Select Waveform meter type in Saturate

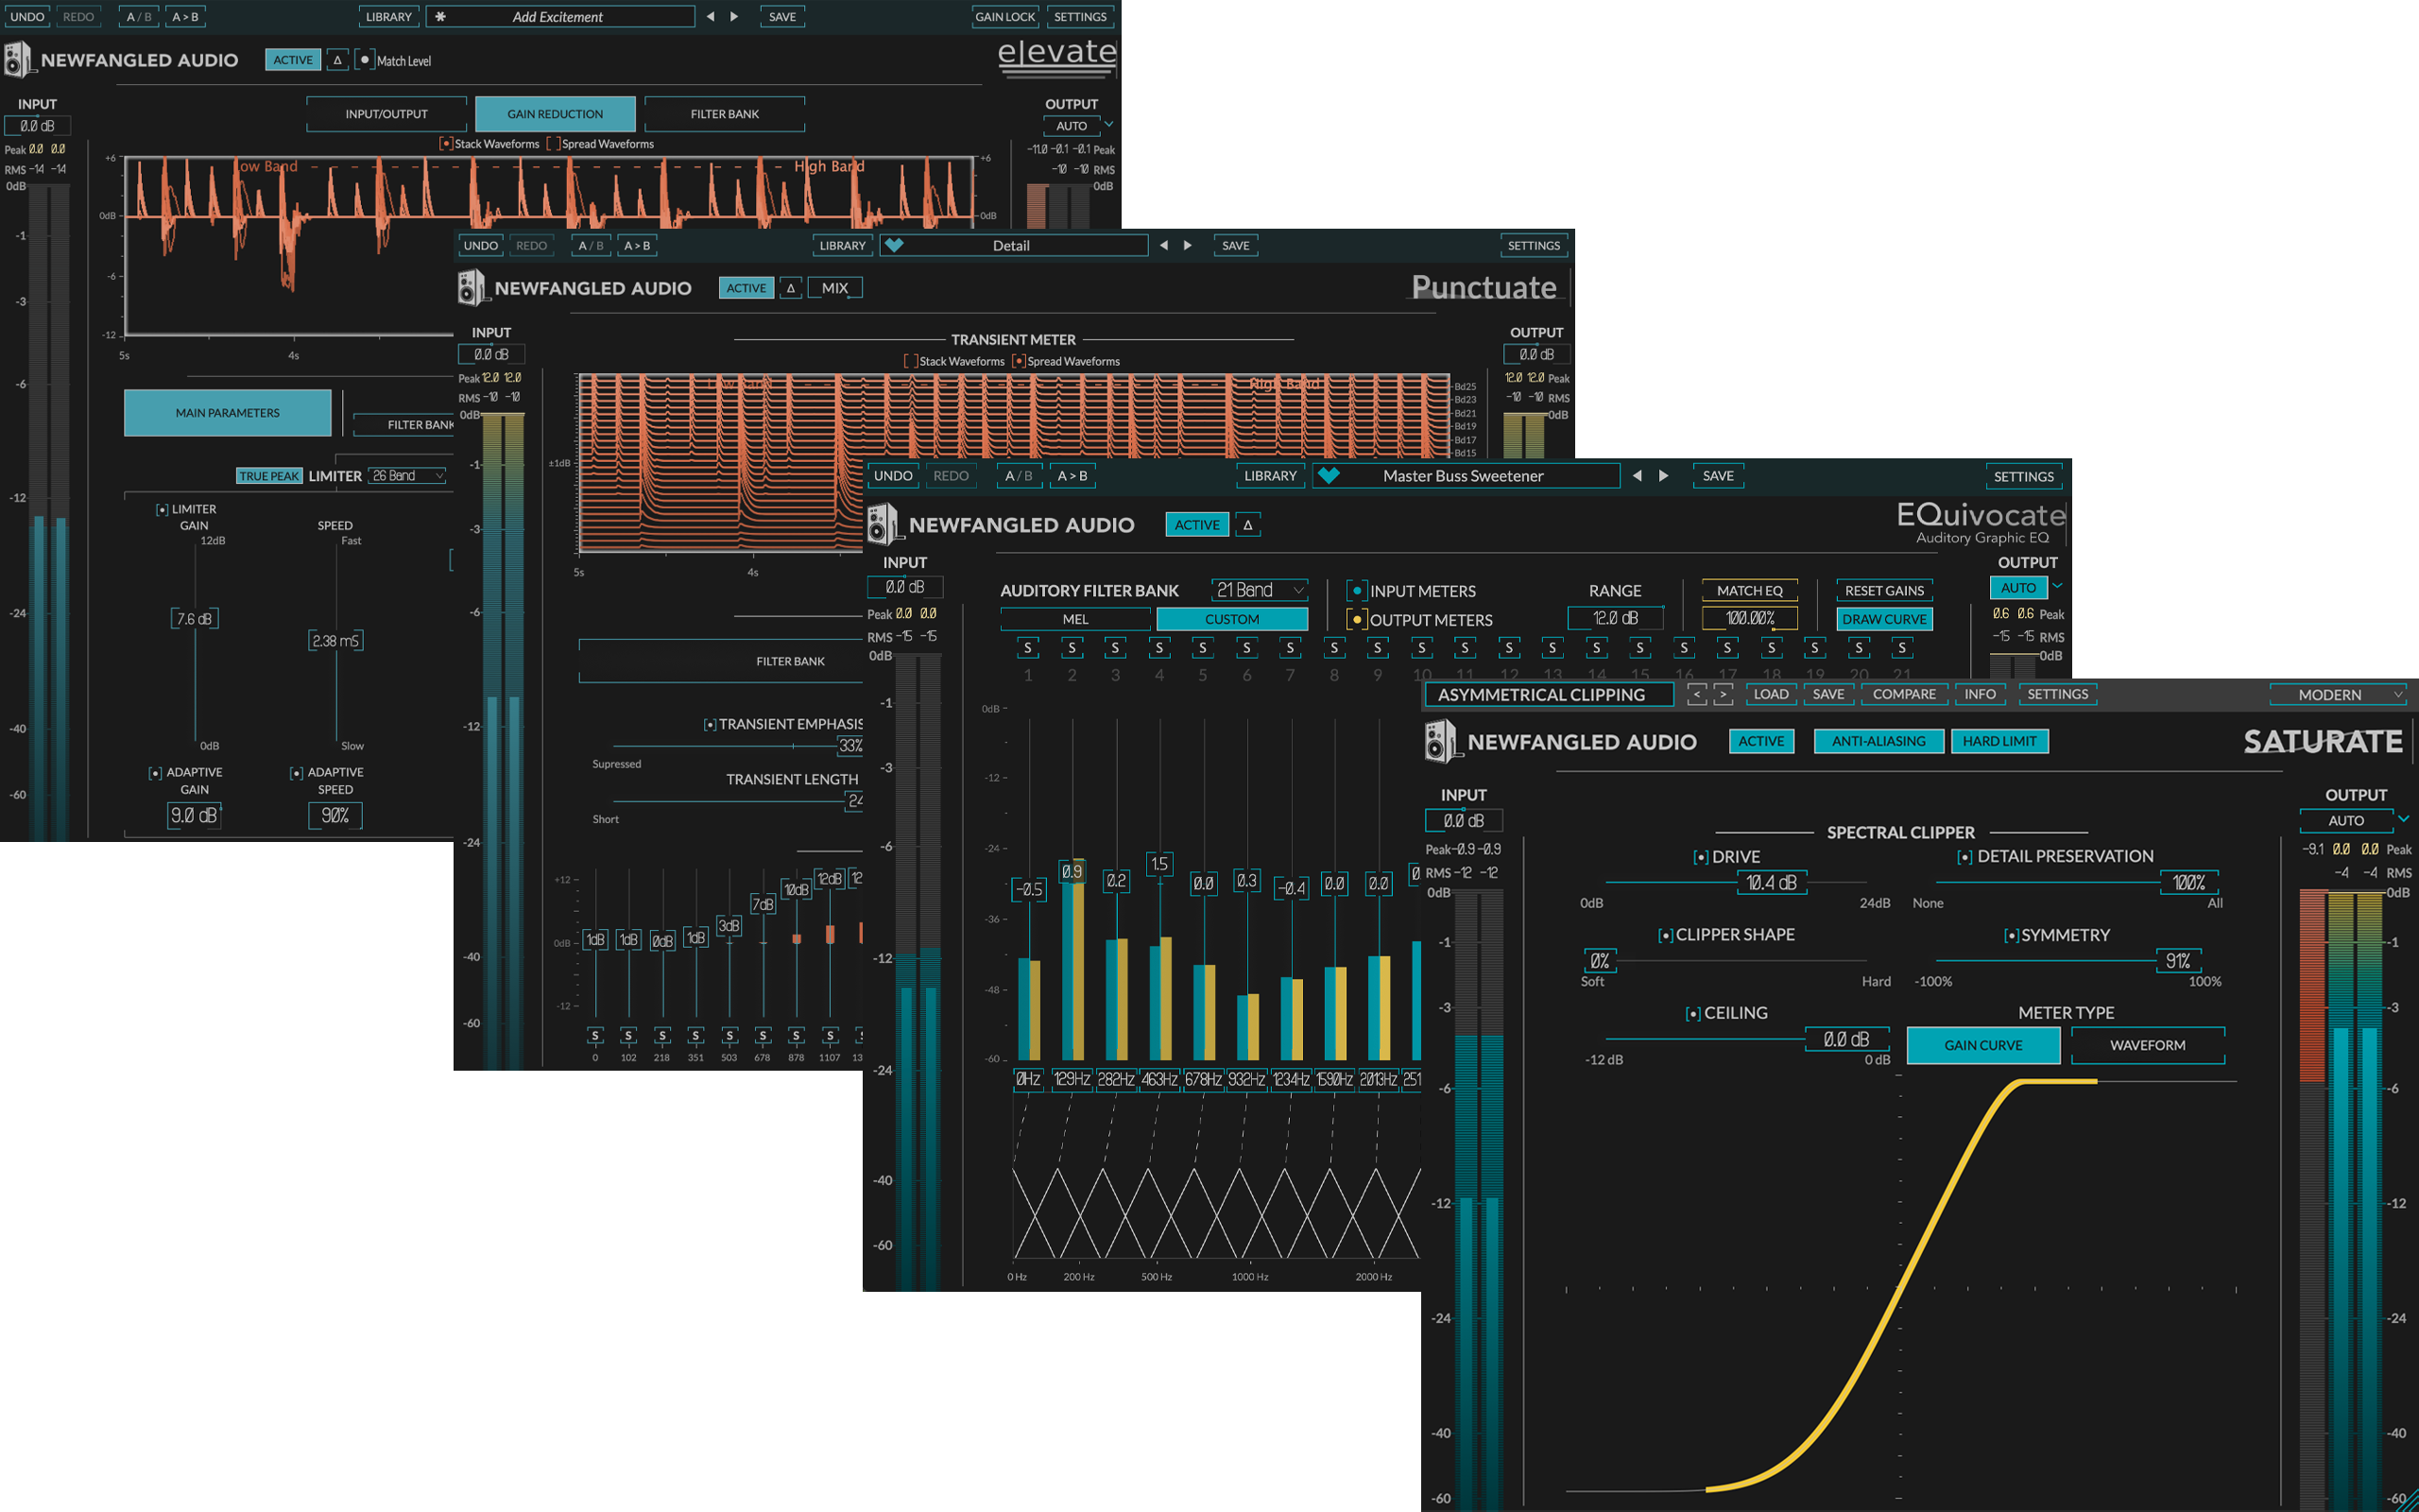[x=2148, y=1045]
